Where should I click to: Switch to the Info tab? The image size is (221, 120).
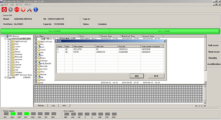pos(64,105)
